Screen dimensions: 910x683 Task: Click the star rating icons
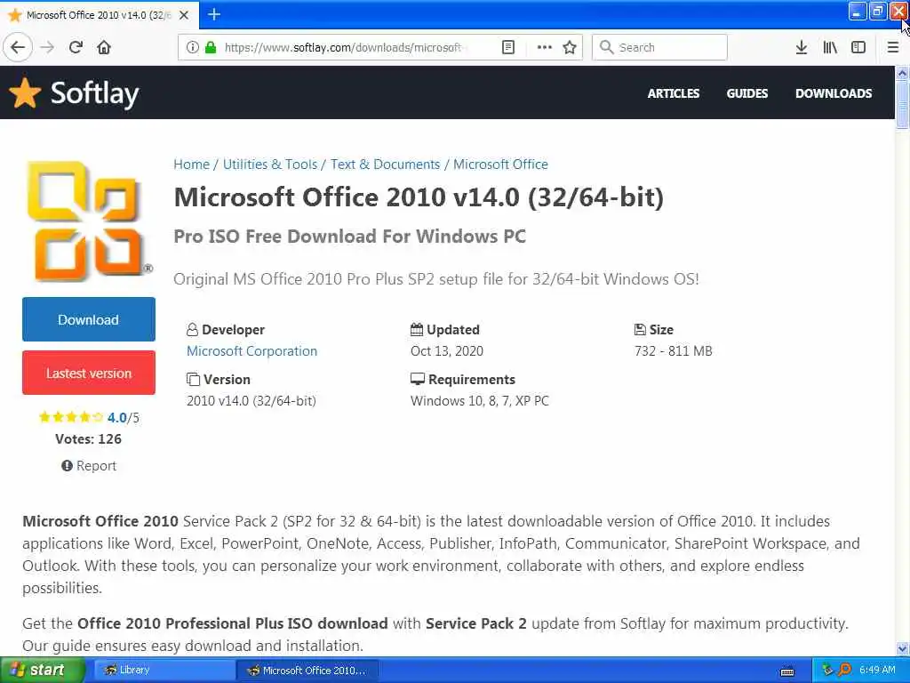[x=71, y=417]
